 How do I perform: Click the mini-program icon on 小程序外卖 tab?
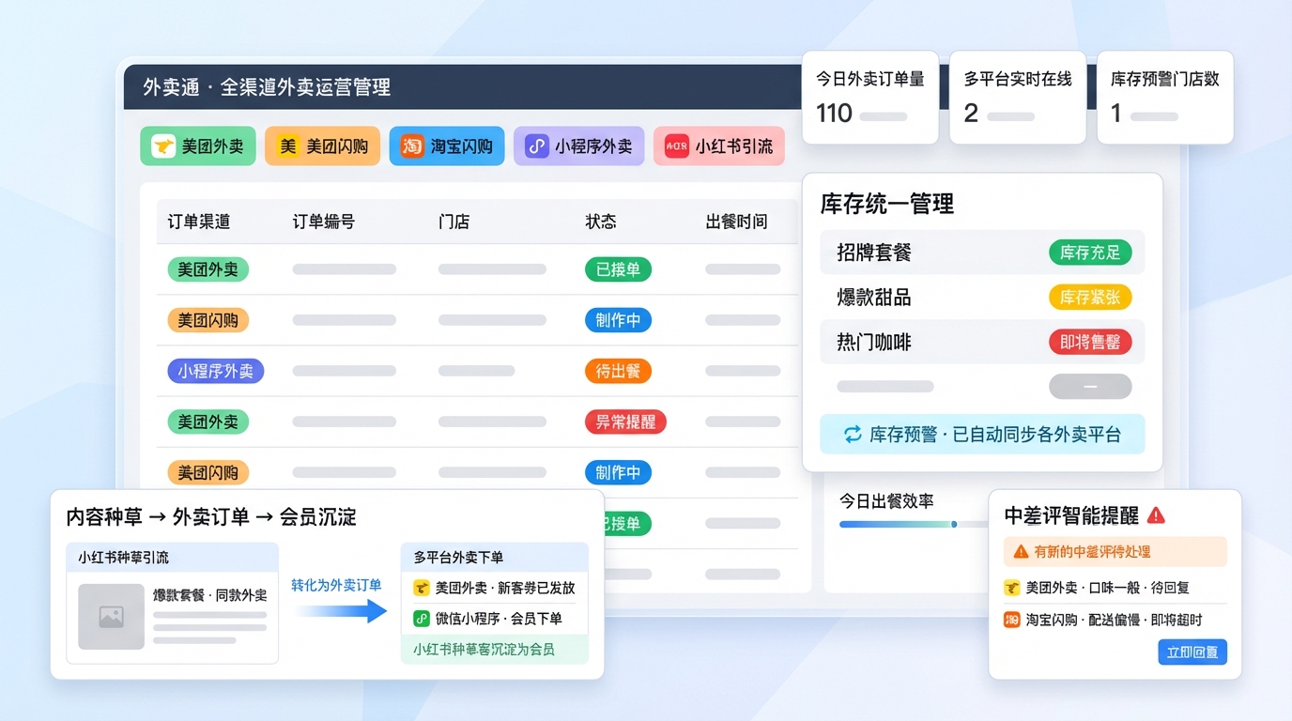click(x=536, y=146)
